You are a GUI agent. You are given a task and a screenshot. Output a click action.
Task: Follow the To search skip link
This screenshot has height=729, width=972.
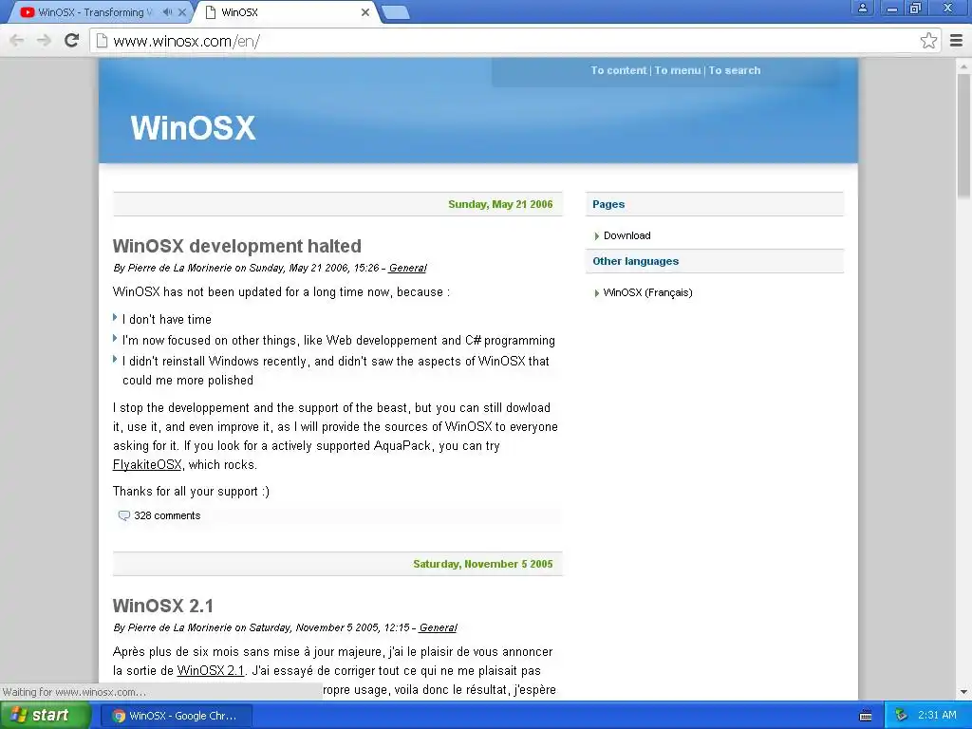coord(735,70)
